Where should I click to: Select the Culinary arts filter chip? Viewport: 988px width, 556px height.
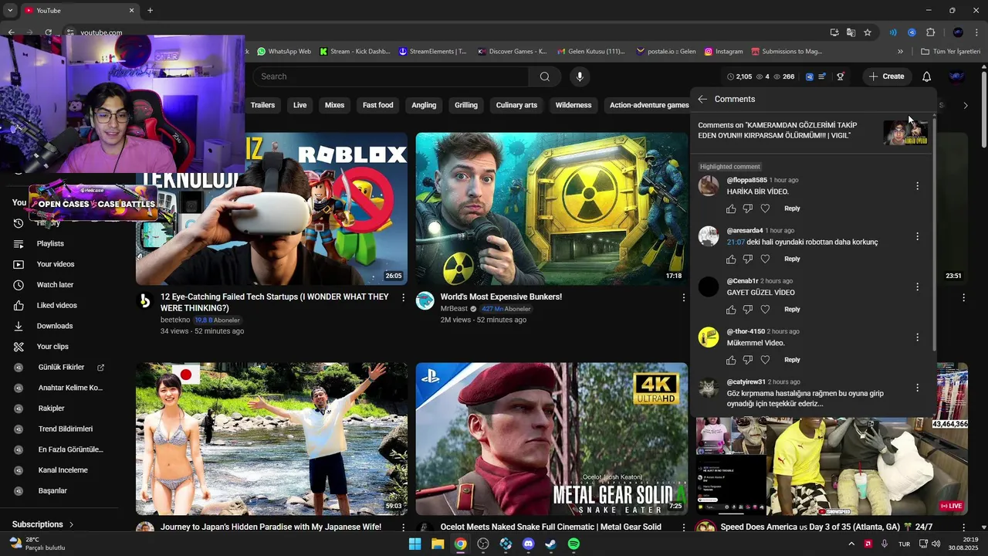click(516, 105)
